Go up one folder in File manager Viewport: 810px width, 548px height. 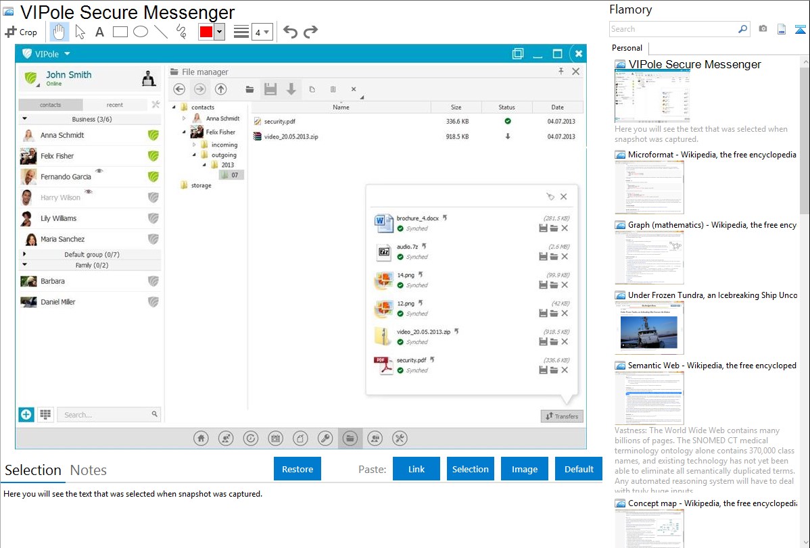(221, 89)
